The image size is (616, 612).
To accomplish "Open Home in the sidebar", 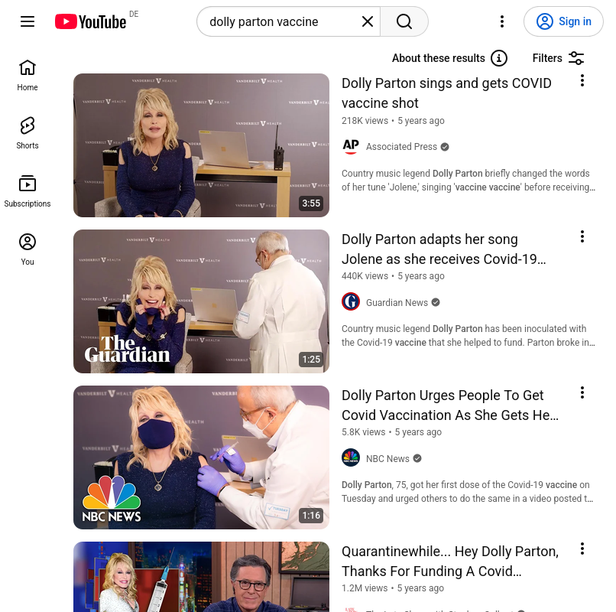I will (28, 76).
